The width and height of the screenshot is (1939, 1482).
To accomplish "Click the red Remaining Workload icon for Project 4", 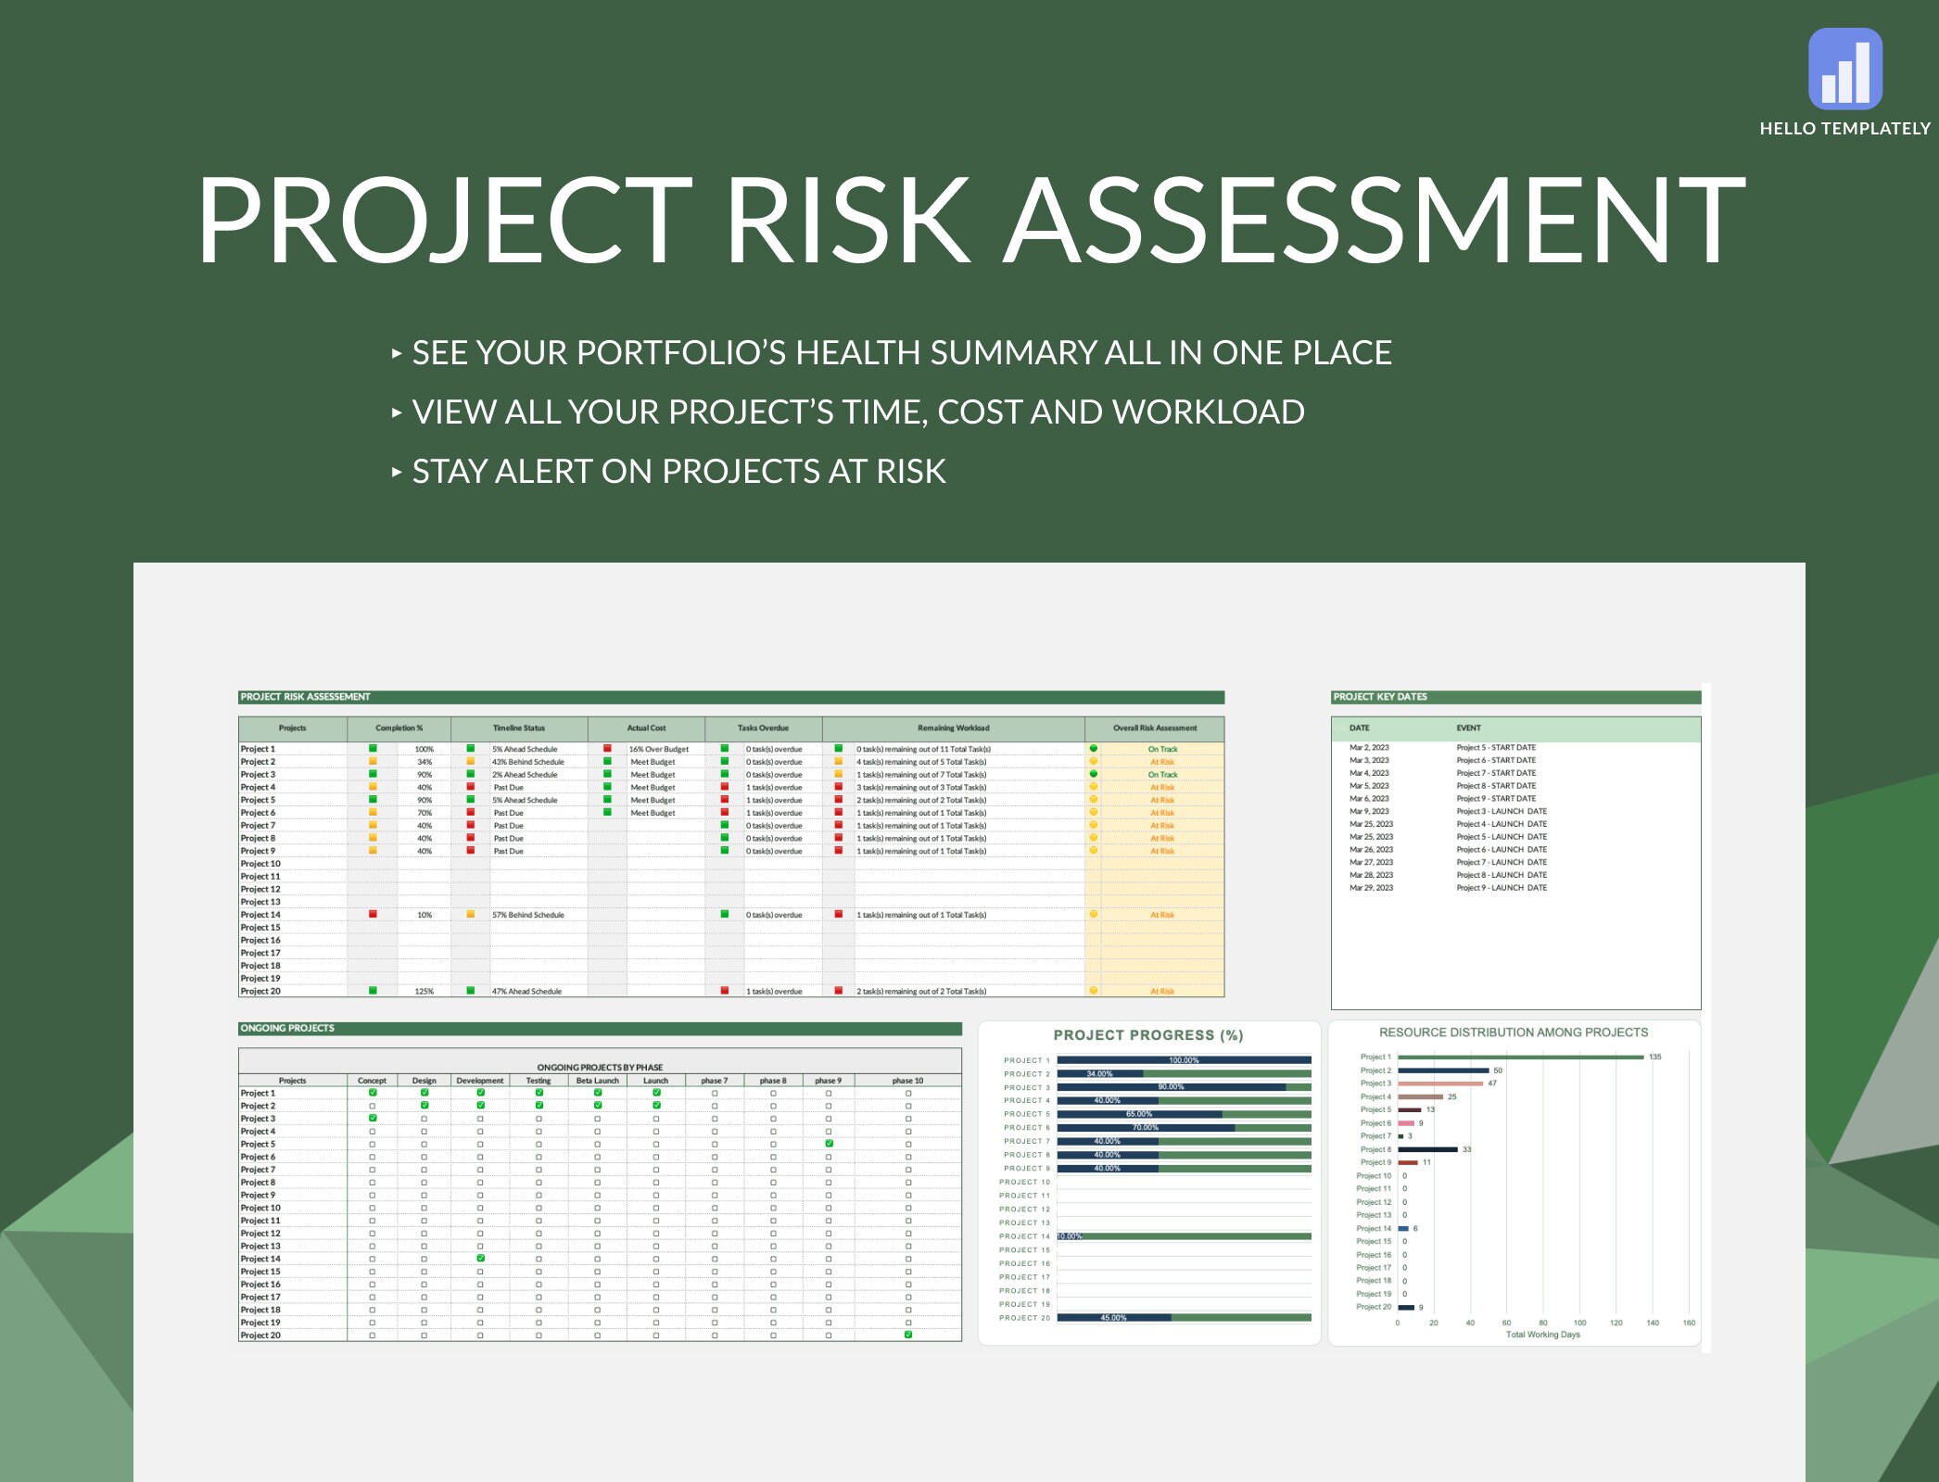I will (838, 787).
